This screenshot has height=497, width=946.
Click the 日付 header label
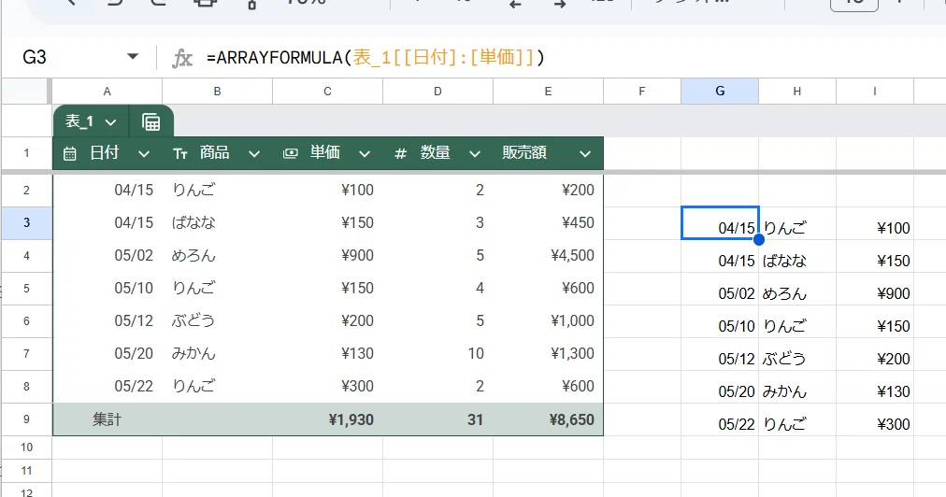(105, 153)
